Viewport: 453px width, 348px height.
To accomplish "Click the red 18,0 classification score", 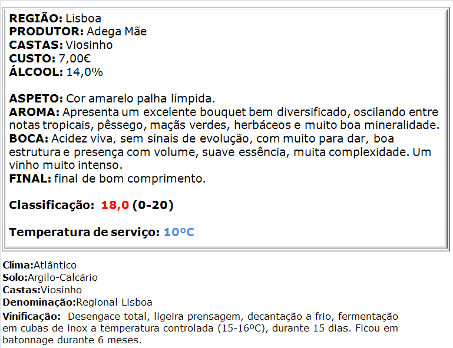I will [115, 206].
